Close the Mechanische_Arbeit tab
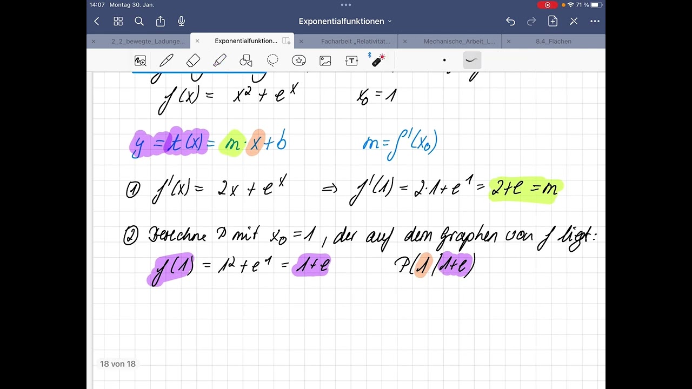Screen dimensions: 692x389 [x=405, y=41]
